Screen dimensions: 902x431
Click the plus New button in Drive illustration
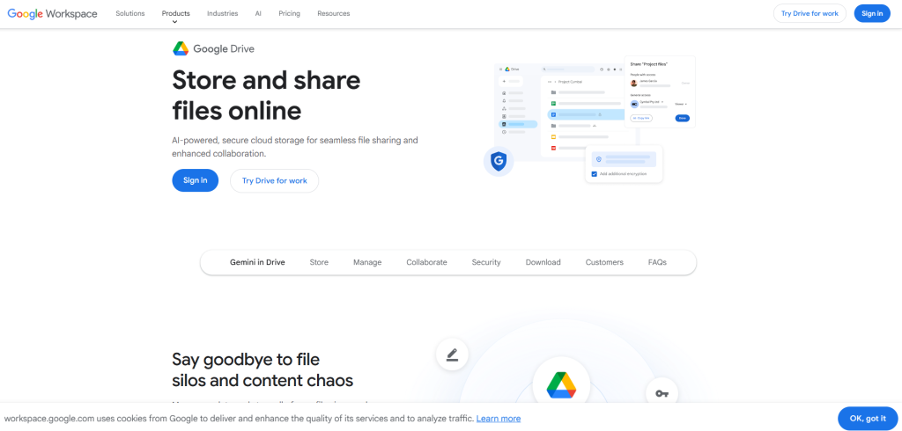click(511, 81)
